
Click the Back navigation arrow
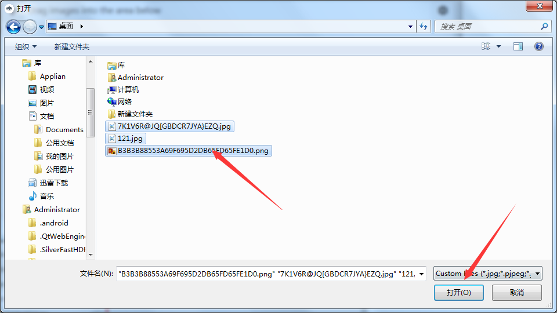(13, 27)
